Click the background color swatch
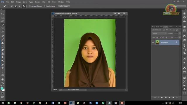This screenshot has width=187, height=105. tap(4, 90)
